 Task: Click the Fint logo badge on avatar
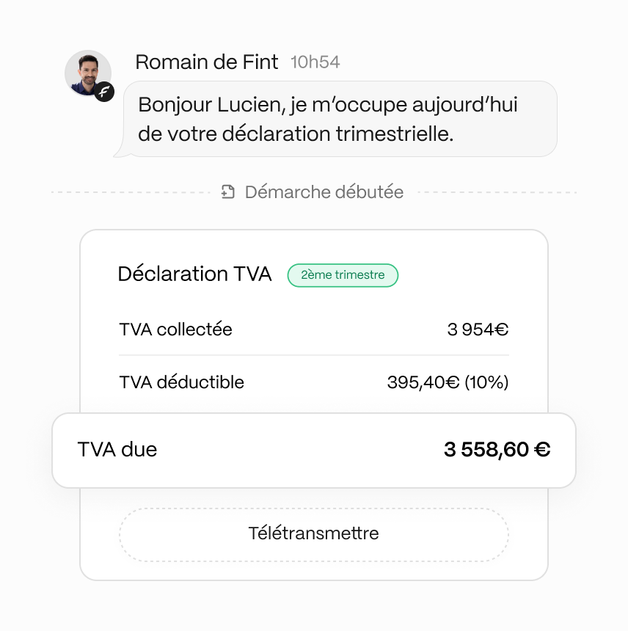pos(105,92)
